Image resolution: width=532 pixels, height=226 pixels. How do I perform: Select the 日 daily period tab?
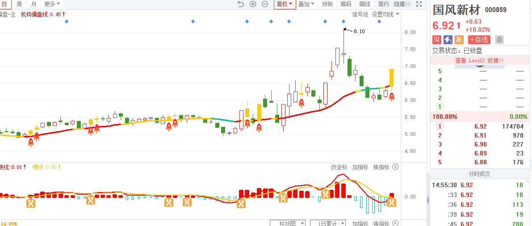tap(5, 4)
